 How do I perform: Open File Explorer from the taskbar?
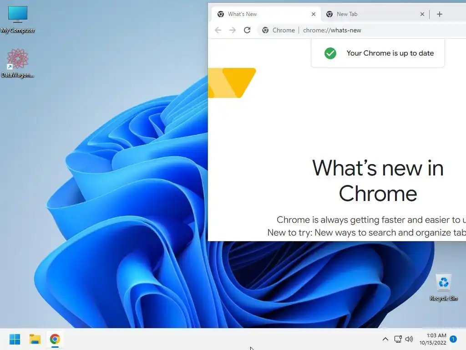pyautogui.click(x=35, y=339)
